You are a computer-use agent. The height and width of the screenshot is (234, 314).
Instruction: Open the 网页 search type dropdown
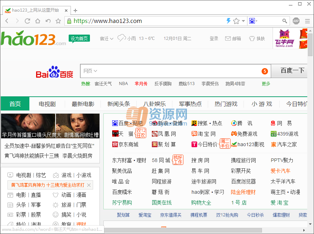pyautogui.click(x=90, y=71)
